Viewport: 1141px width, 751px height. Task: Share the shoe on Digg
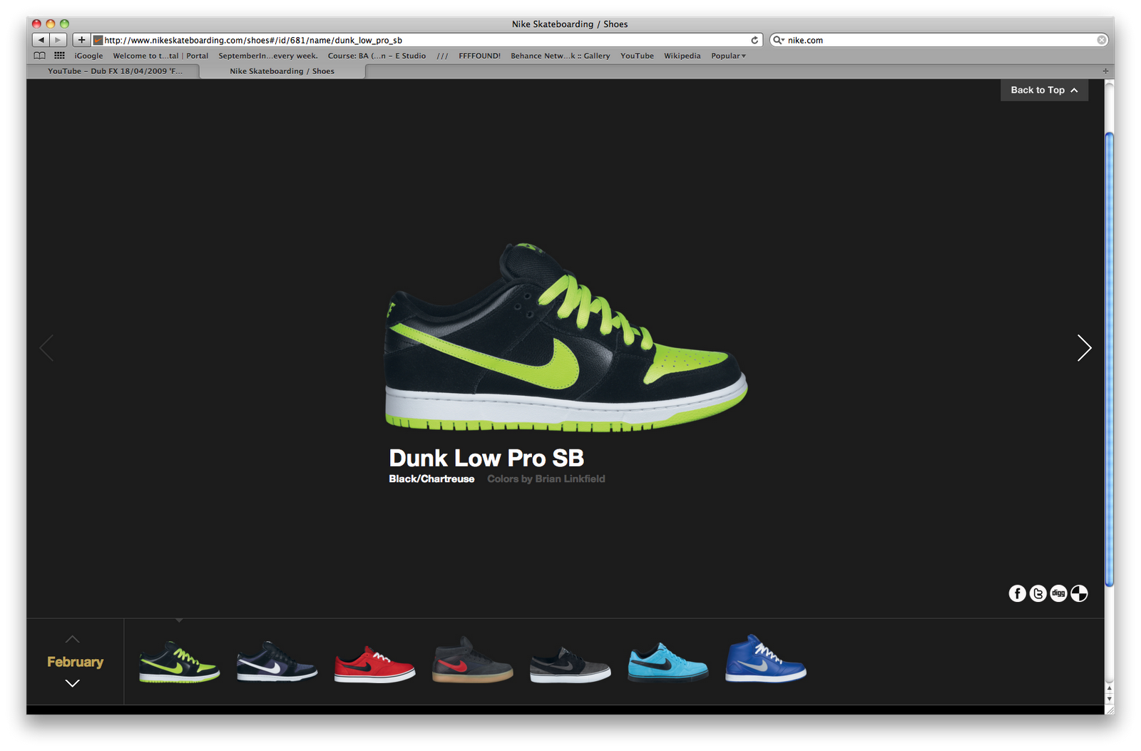1059,593
